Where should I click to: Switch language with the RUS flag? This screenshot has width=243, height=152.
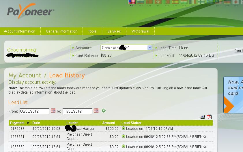pos(141,2)
